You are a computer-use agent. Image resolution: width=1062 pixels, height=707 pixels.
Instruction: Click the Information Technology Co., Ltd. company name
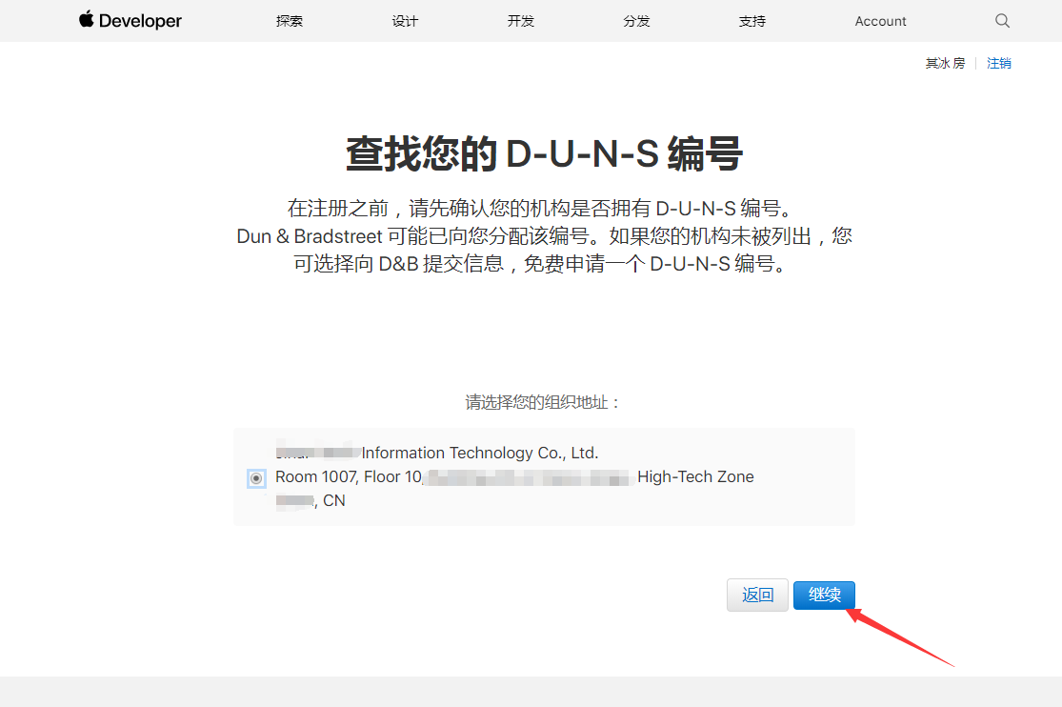[x=479, y=453]
